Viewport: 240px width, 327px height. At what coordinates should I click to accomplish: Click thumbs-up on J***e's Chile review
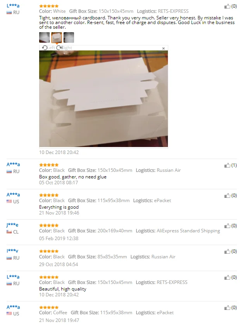[227, 226]
